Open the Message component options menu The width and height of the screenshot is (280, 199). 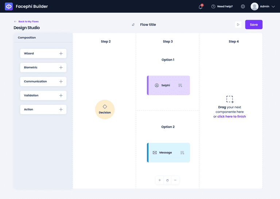click(182, 153)
